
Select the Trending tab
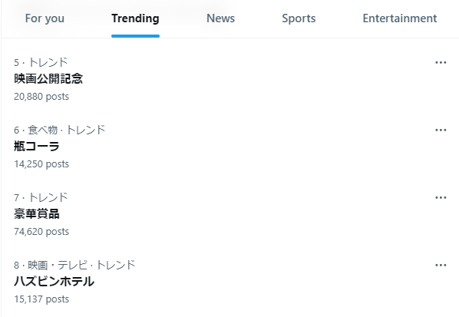pyautogui.click(x=135, y=18)
